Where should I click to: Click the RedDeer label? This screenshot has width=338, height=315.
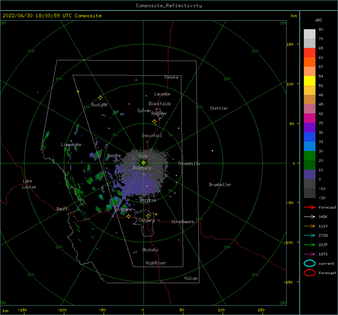click(159, 113)
